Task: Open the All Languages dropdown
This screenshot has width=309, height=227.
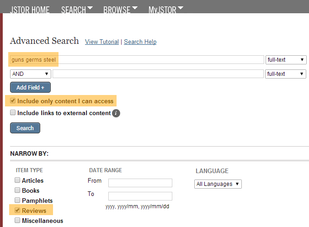Action: [218, 184]
